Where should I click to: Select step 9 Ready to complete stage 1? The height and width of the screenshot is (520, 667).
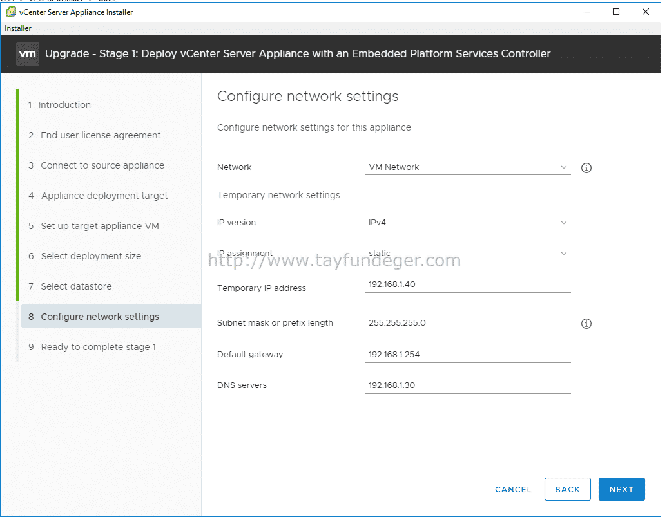pyautogui.click(x=92, y=347)
